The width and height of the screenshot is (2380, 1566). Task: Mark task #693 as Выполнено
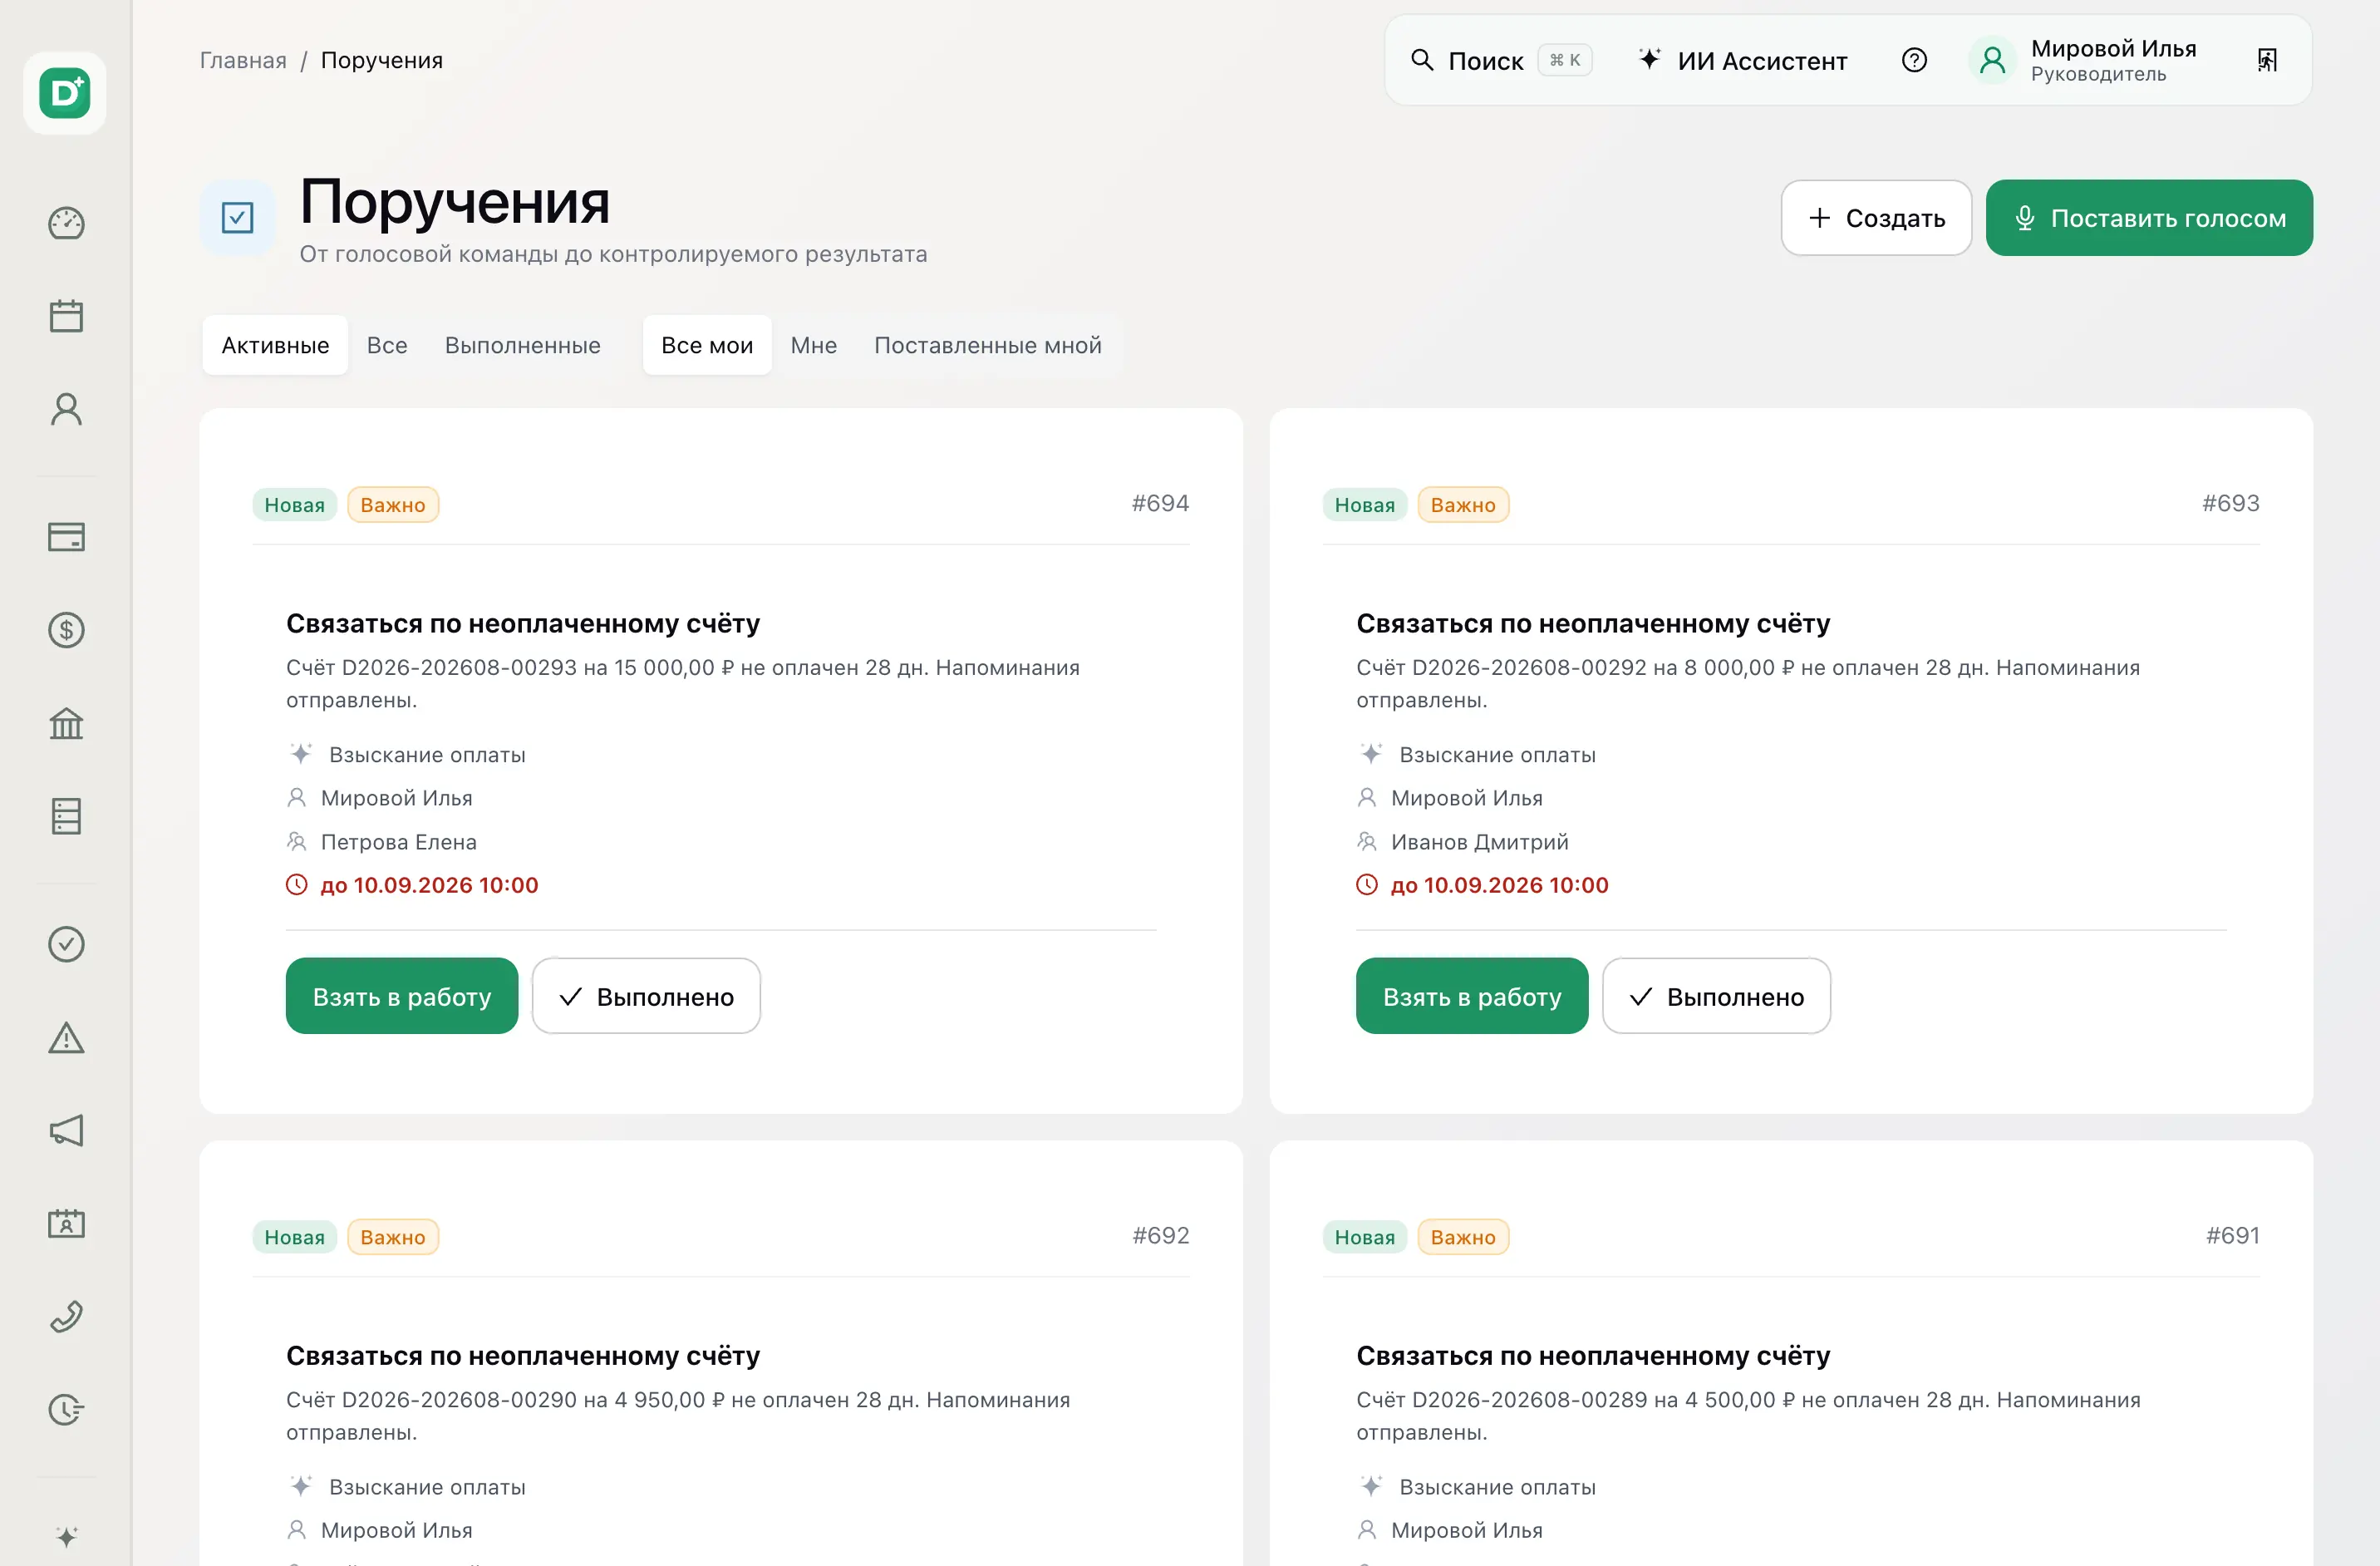[1716, 996]
